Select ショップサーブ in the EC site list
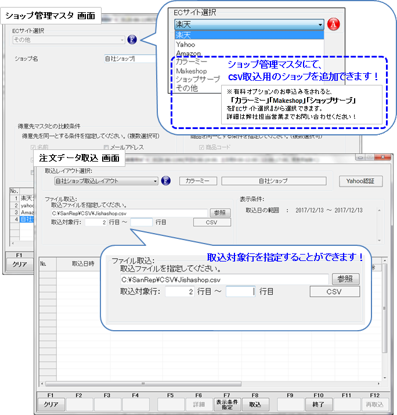Screen dimensions: 397x415 [198, 79]
